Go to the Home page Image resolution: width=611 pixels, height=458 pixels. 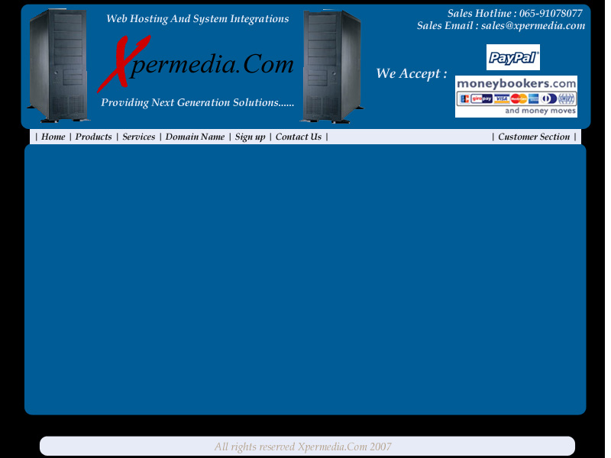53,137
